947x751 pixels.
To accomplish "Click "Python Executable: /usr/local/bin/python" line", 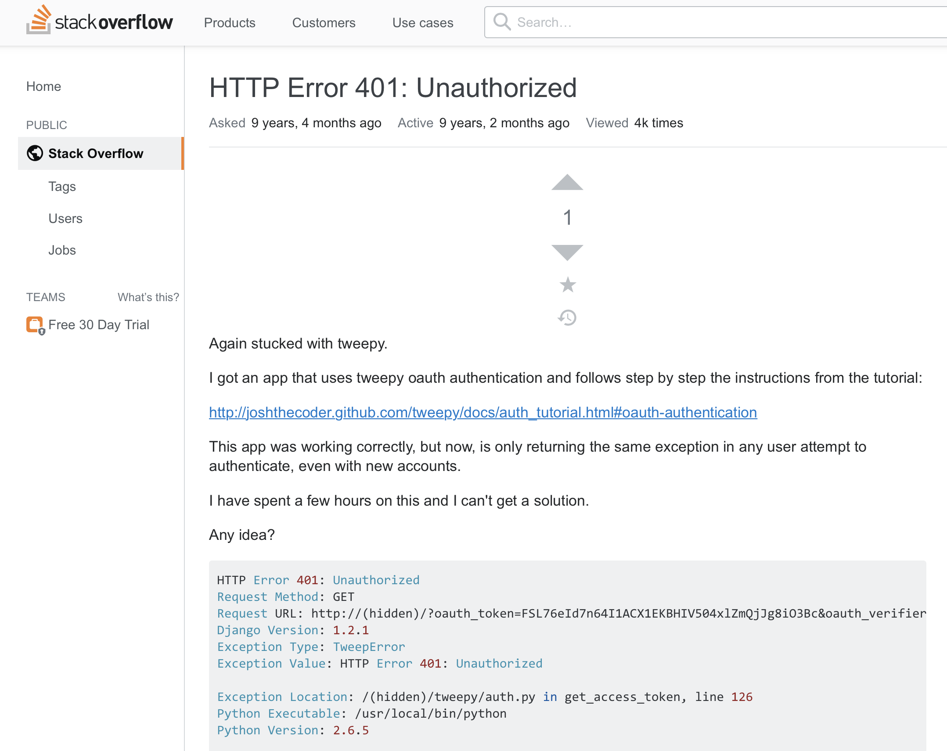I will pyautogui.click(x=361, y=713).
